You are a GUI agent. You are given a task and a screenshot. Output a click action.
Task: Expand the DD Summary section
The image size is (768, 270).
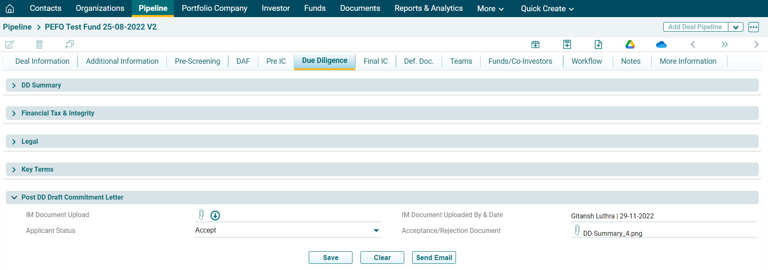tap(14, 85)
